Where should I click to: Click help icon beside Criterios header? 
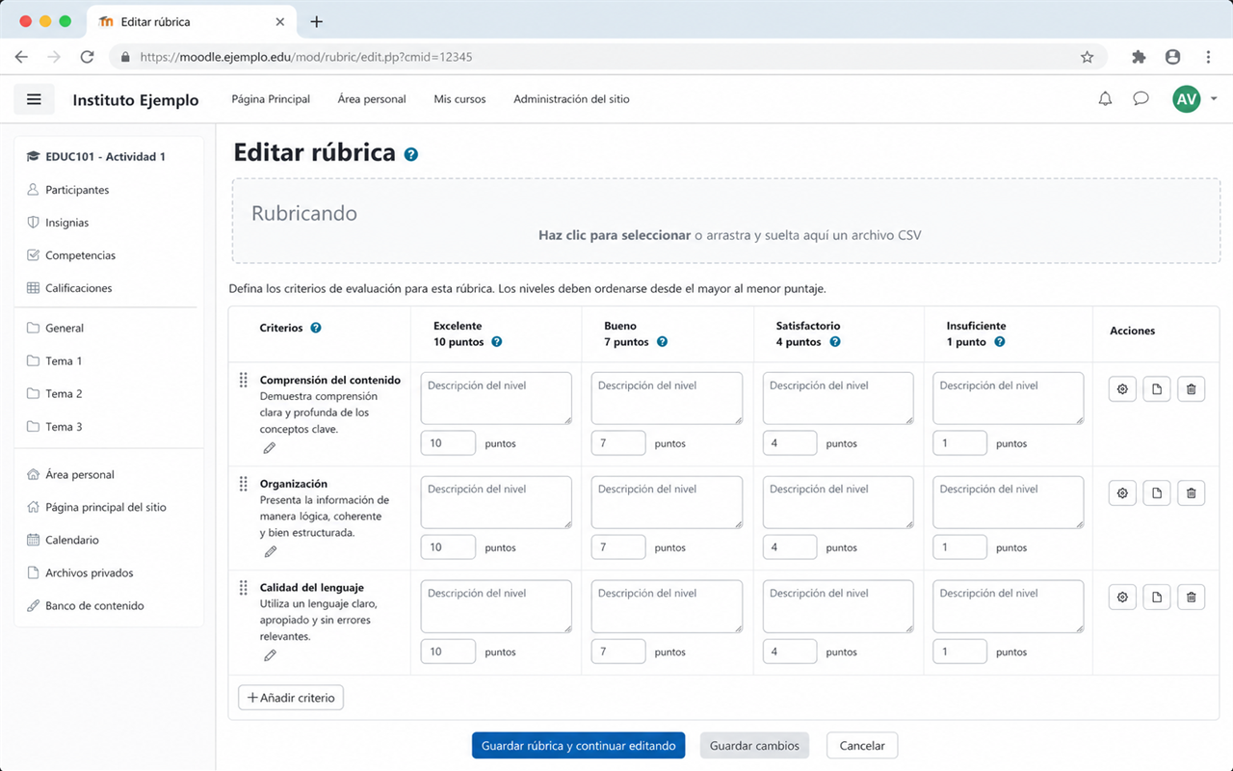316,328
